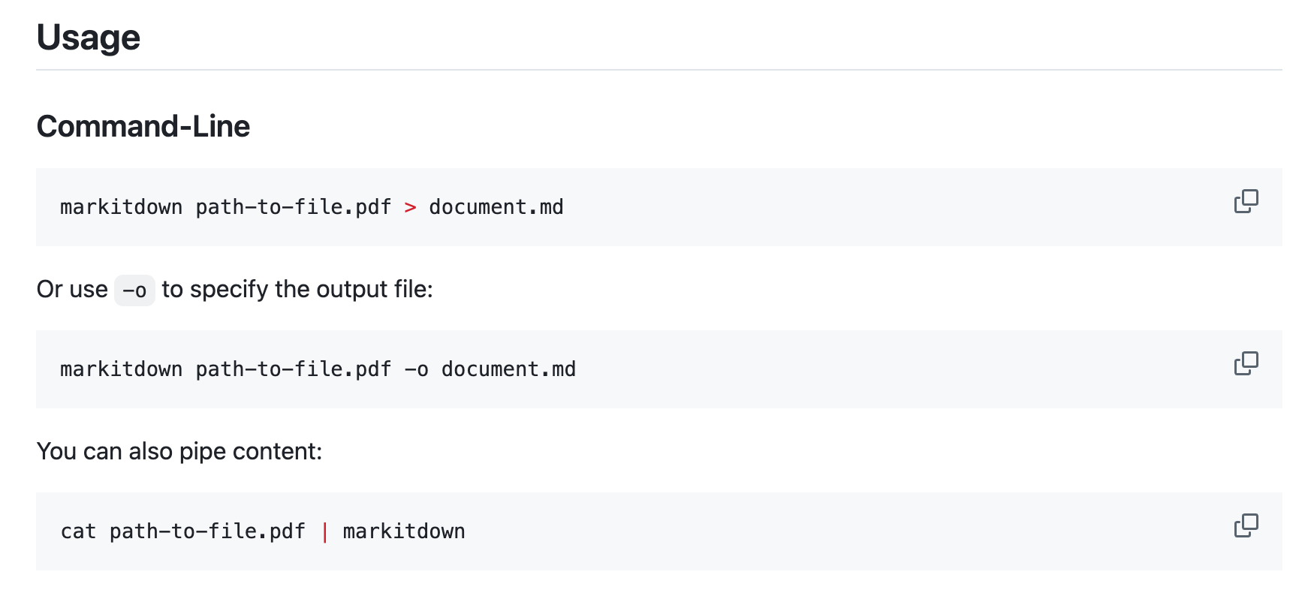Copy the '-o document.md' command snippet

click(x=1246, y=363)
